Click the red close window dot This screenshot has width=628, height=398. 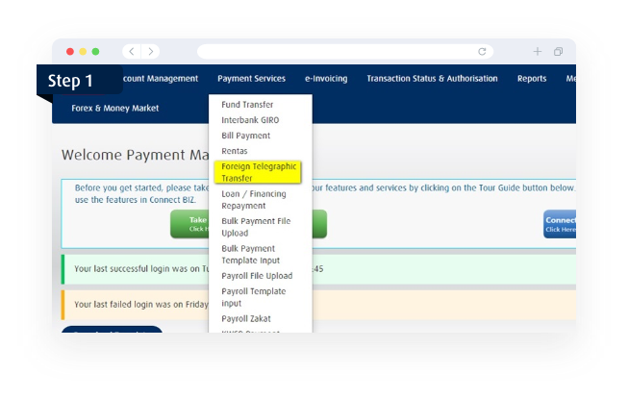(x=70, y=51)
